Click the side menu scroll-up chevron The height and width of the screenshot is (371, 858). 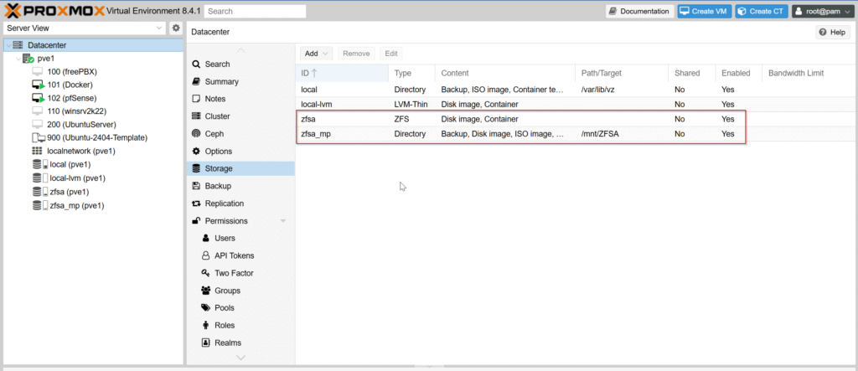(x=240, y=51)
